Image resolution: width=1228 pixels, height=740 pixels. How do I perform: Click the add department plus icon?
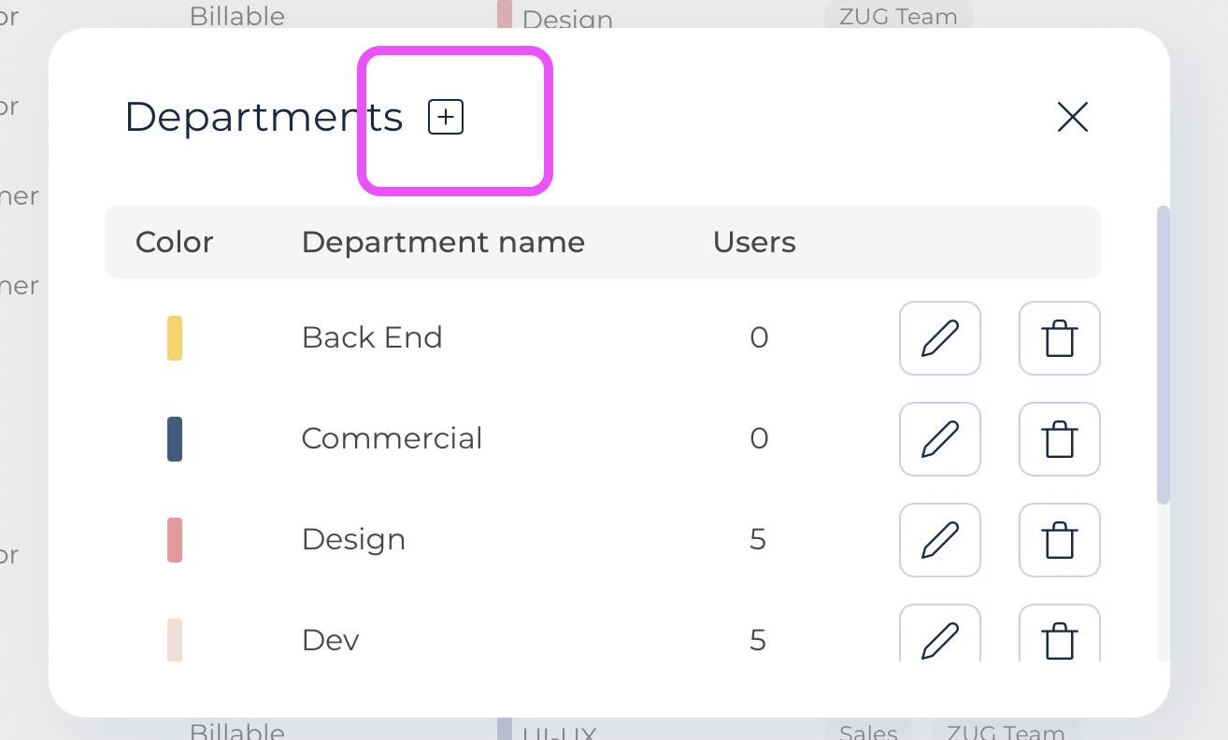point(446,118)
